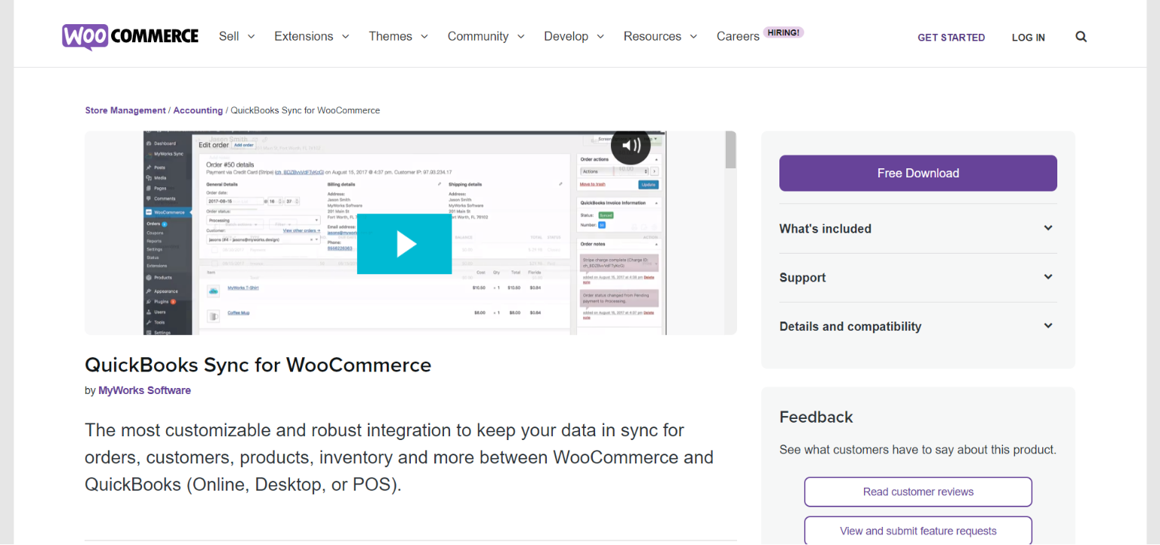Play the QuickBooks Sync video
The height and width of the screenshot is (545, 1160).
(404, 244)
